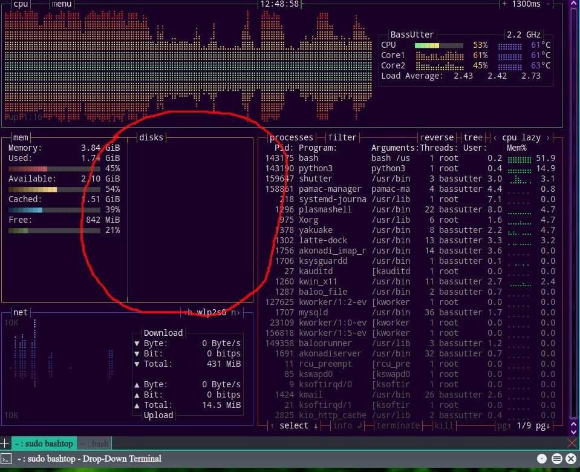Go to next process page
580x472 pixels.
tap(543, 426)
